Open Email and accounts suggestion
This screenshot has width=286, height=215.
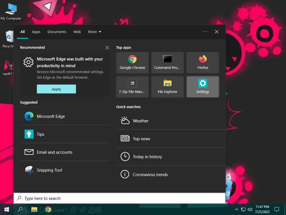click(x=65, y=152)
